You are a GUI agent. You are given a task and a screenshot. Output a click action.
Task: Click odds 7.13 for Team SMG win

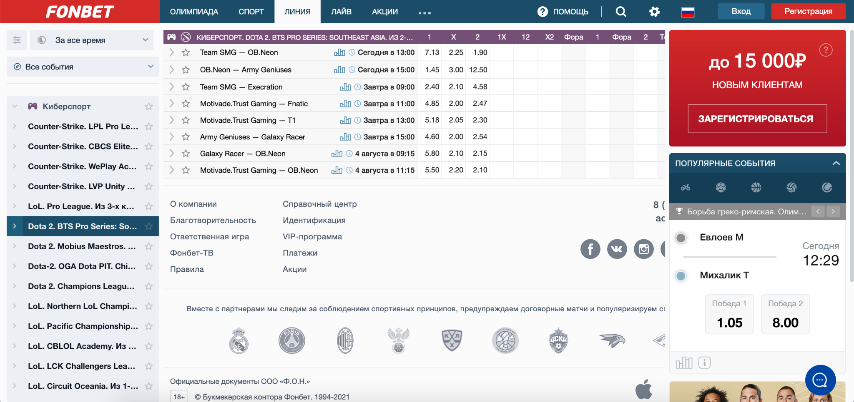(x=432, y=52)
